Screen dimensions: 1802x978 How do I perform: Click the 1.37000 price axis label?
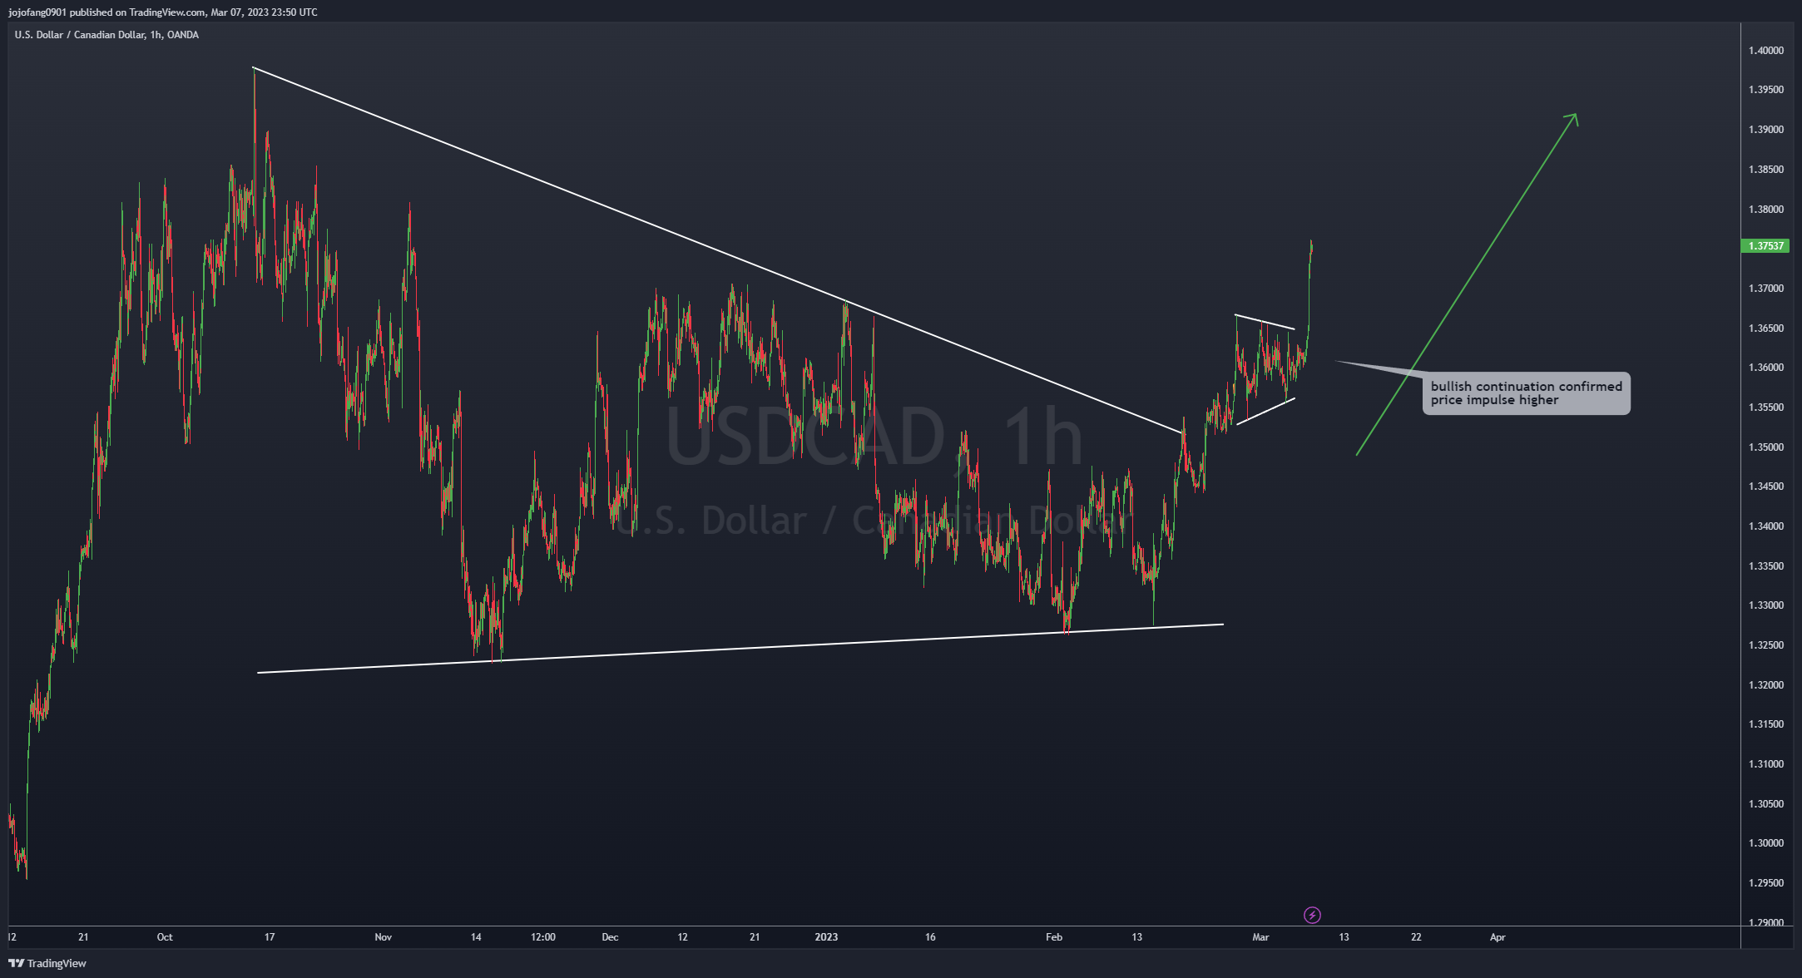1765,289
